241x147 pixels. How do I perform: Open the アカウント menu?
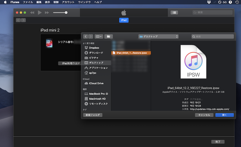tap(68, 2)
